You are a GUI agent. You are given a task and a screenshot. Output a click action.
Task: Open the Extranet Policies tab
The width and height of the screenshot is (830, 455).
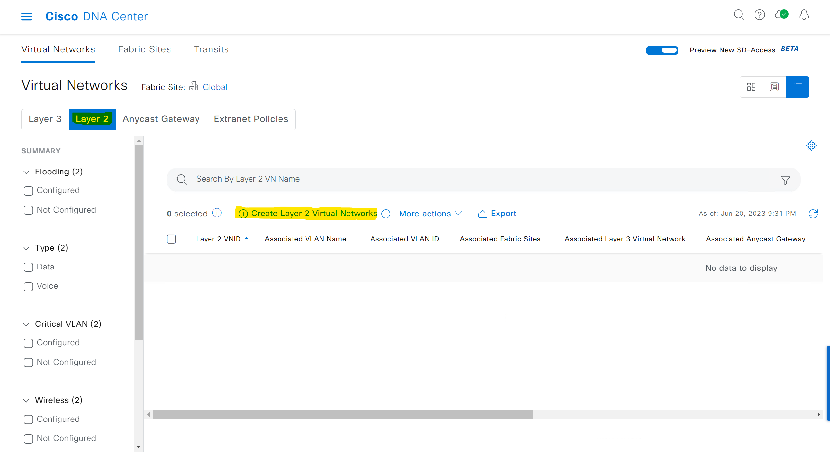[251, 119]
